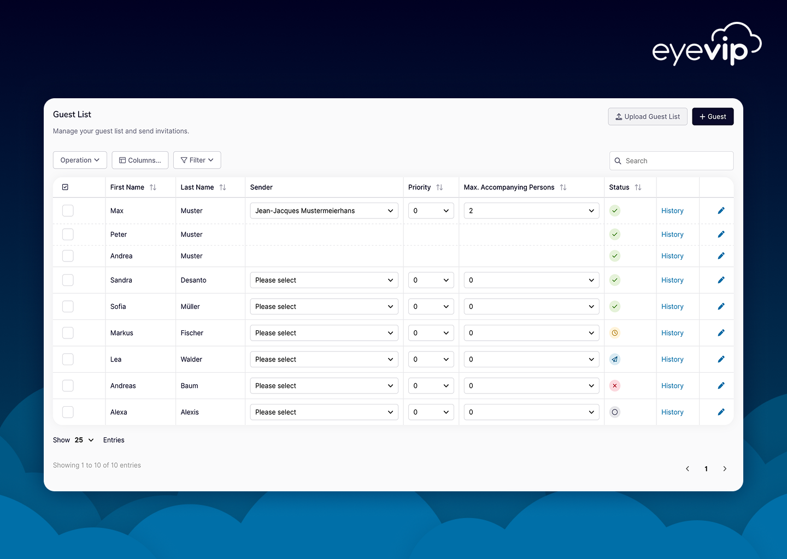787x559 pixels.
Task: Sort the Status column with the arrows icon
Action: (x=638, y=187)
